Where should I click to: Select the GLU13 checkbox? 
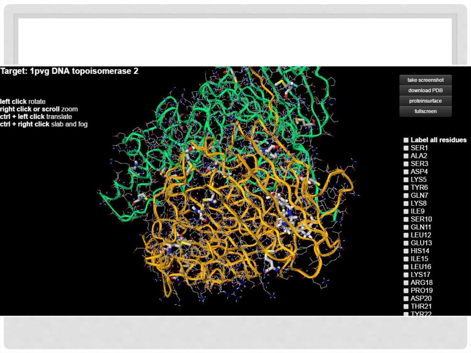tap(406, 243)
